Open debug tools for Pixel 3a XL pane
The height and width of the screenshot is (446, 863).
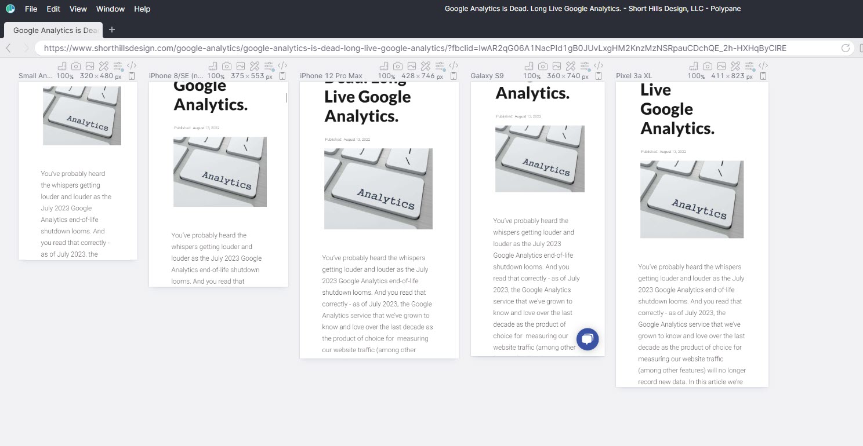(x=735, y=66)
